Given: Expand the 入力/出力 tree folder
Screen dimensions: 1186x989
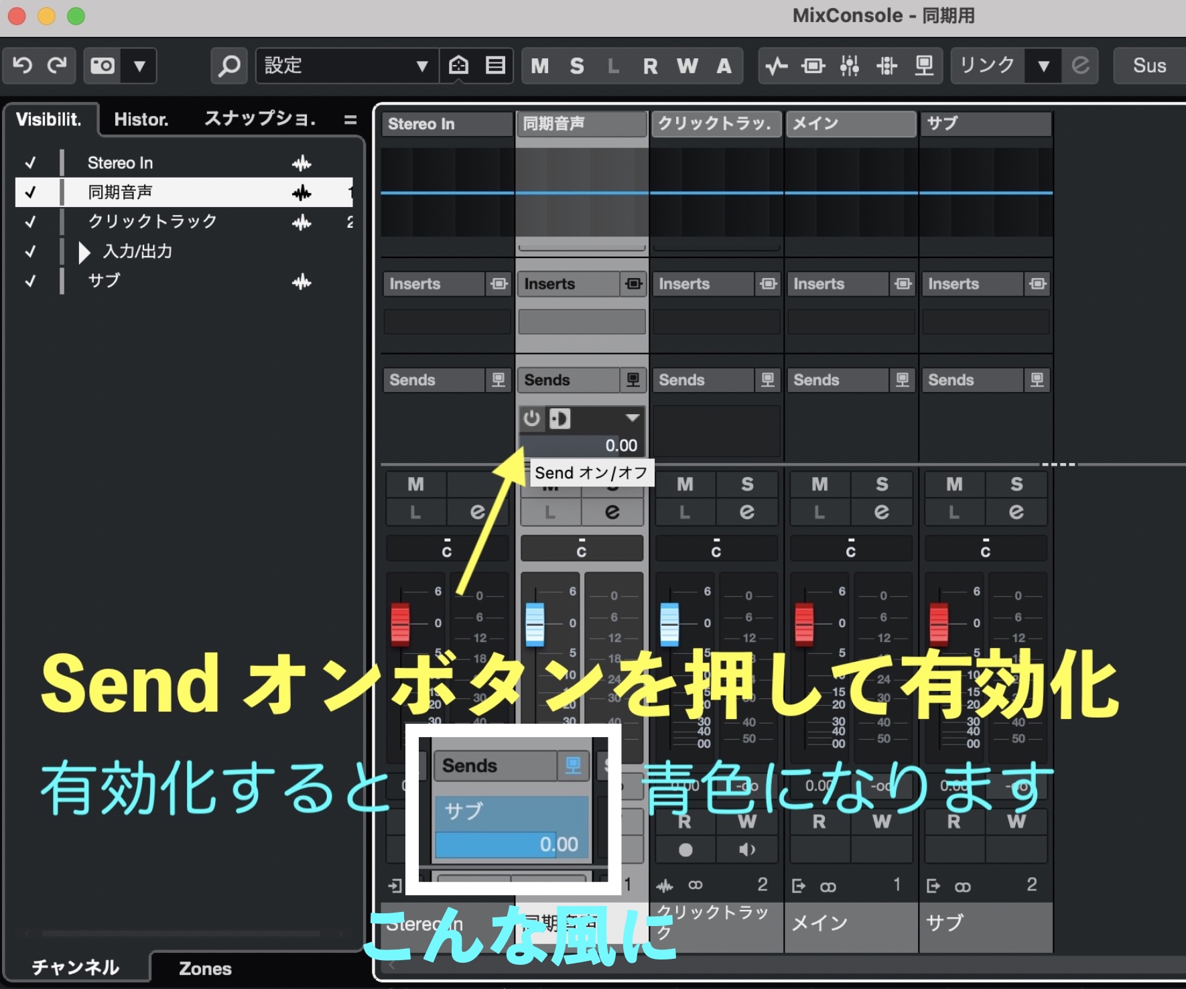Looking at the screenshot, I should click(84, 252).
